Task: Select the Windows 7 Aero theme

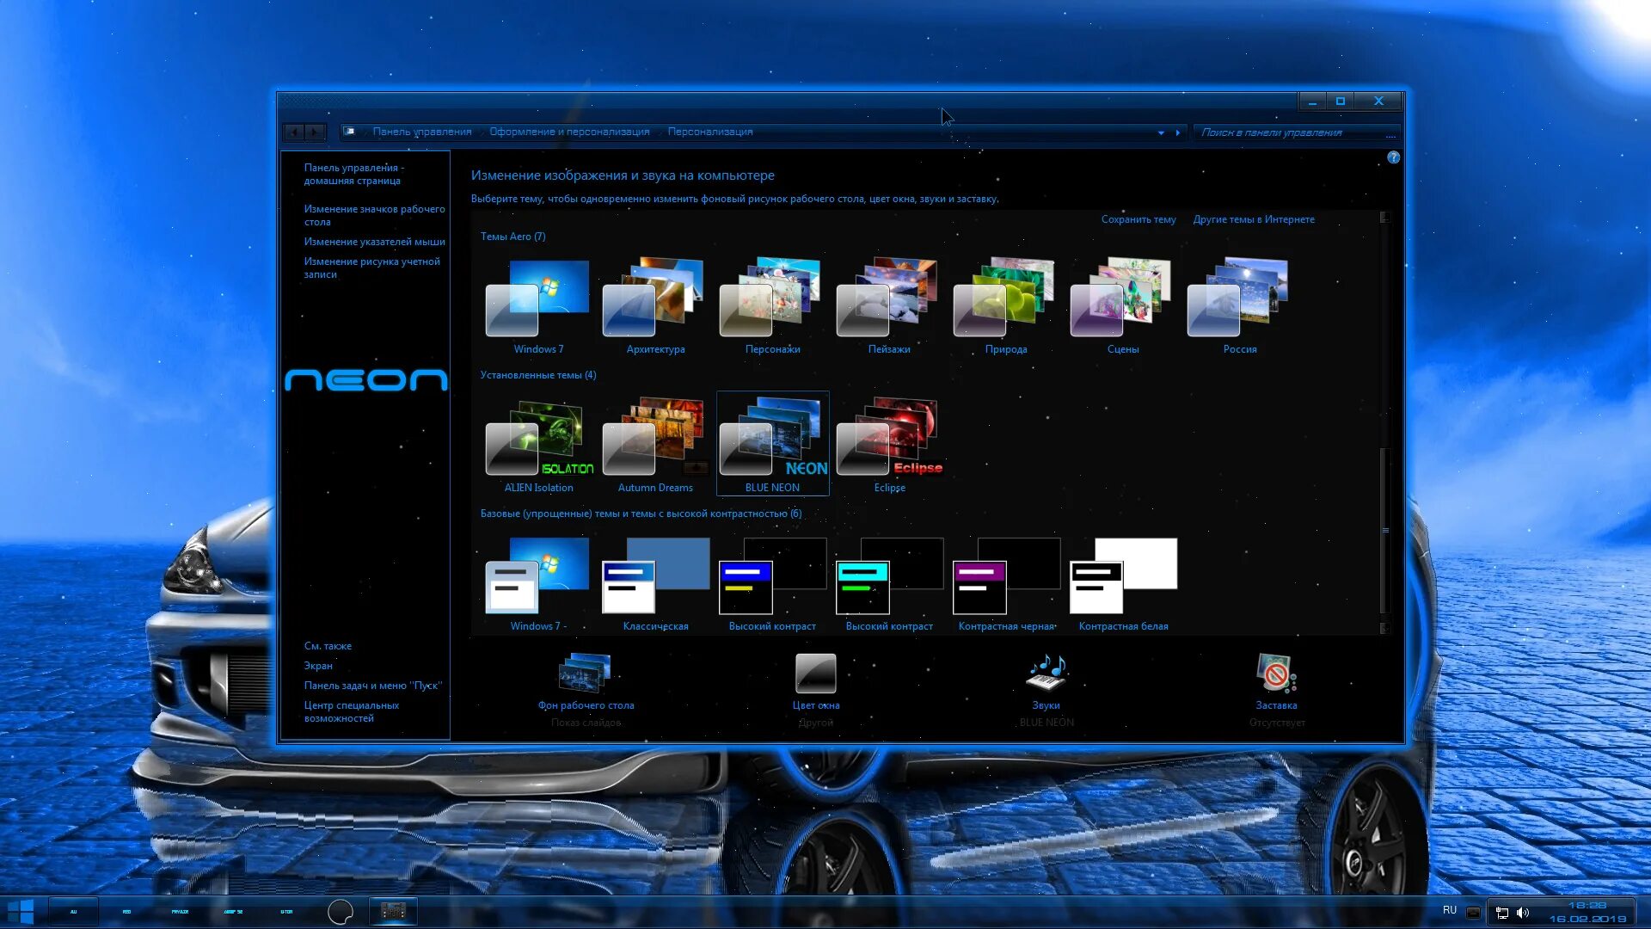Action: coord(538,305)
